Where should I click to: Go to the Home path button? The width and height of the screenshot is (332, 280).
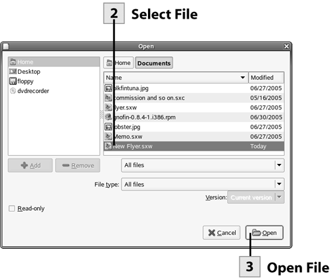119,63
